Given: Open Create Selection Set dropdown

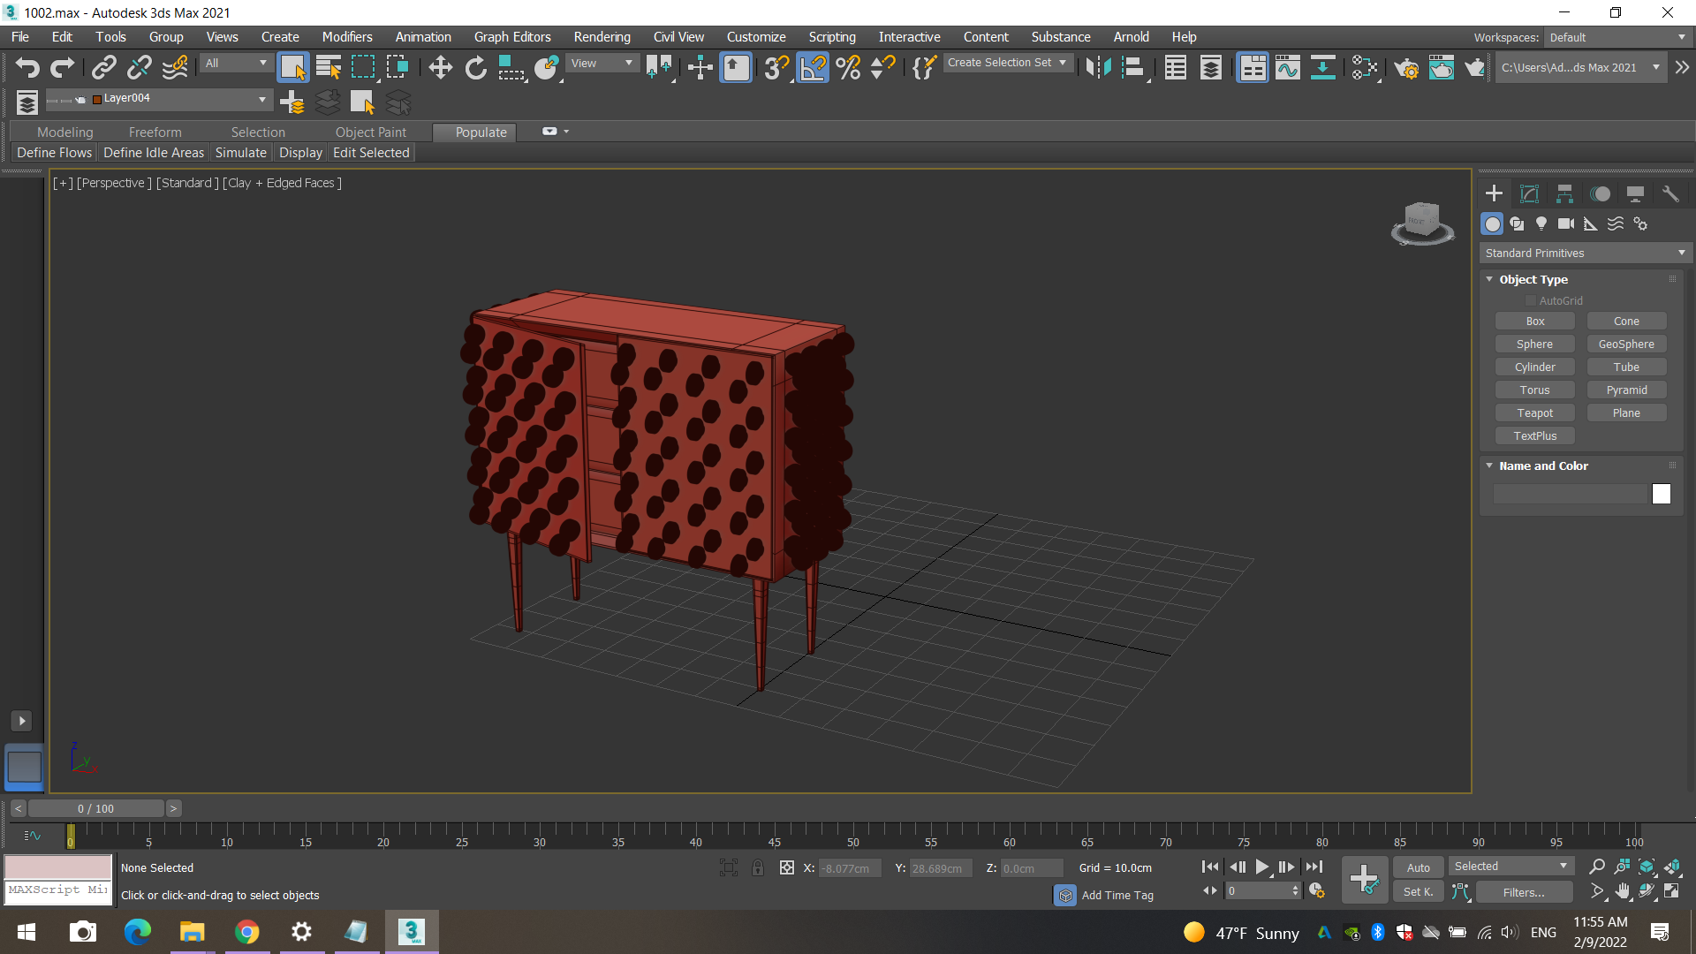Looking at the screenshot, I should click(1008, 63).
